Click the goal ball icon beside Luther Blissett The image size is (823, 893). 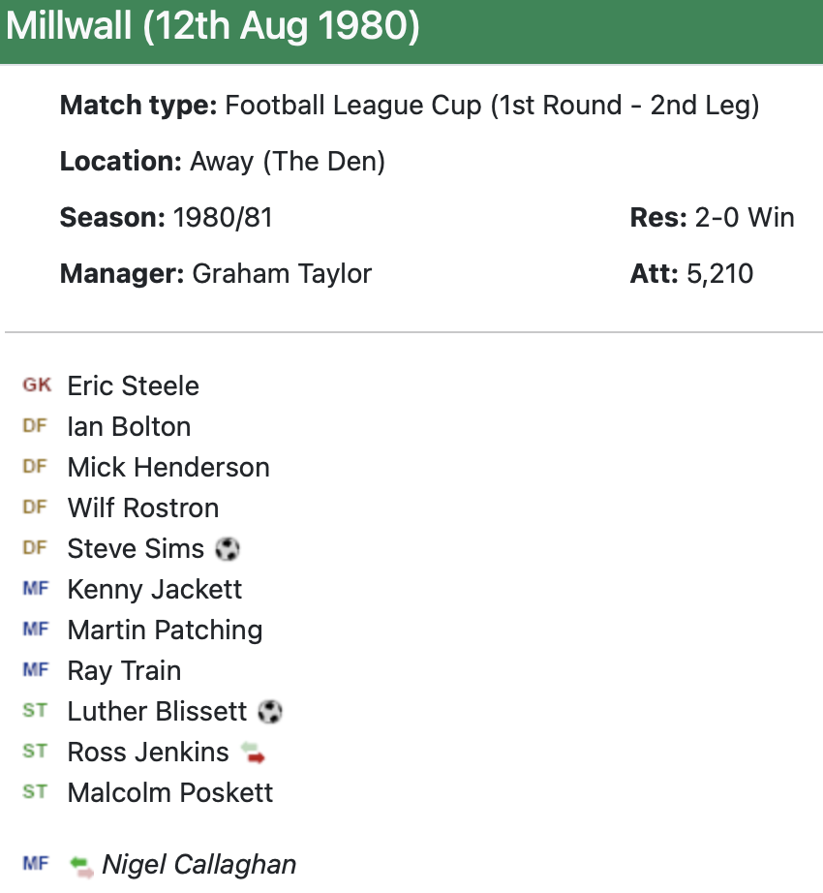pyautogui.click(x=270, y=712)
